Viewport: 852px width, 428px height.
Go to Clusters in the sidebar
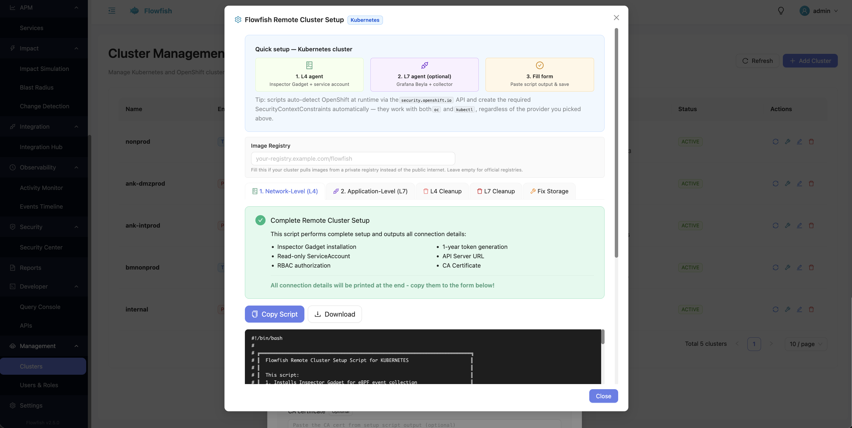point(43,366)
